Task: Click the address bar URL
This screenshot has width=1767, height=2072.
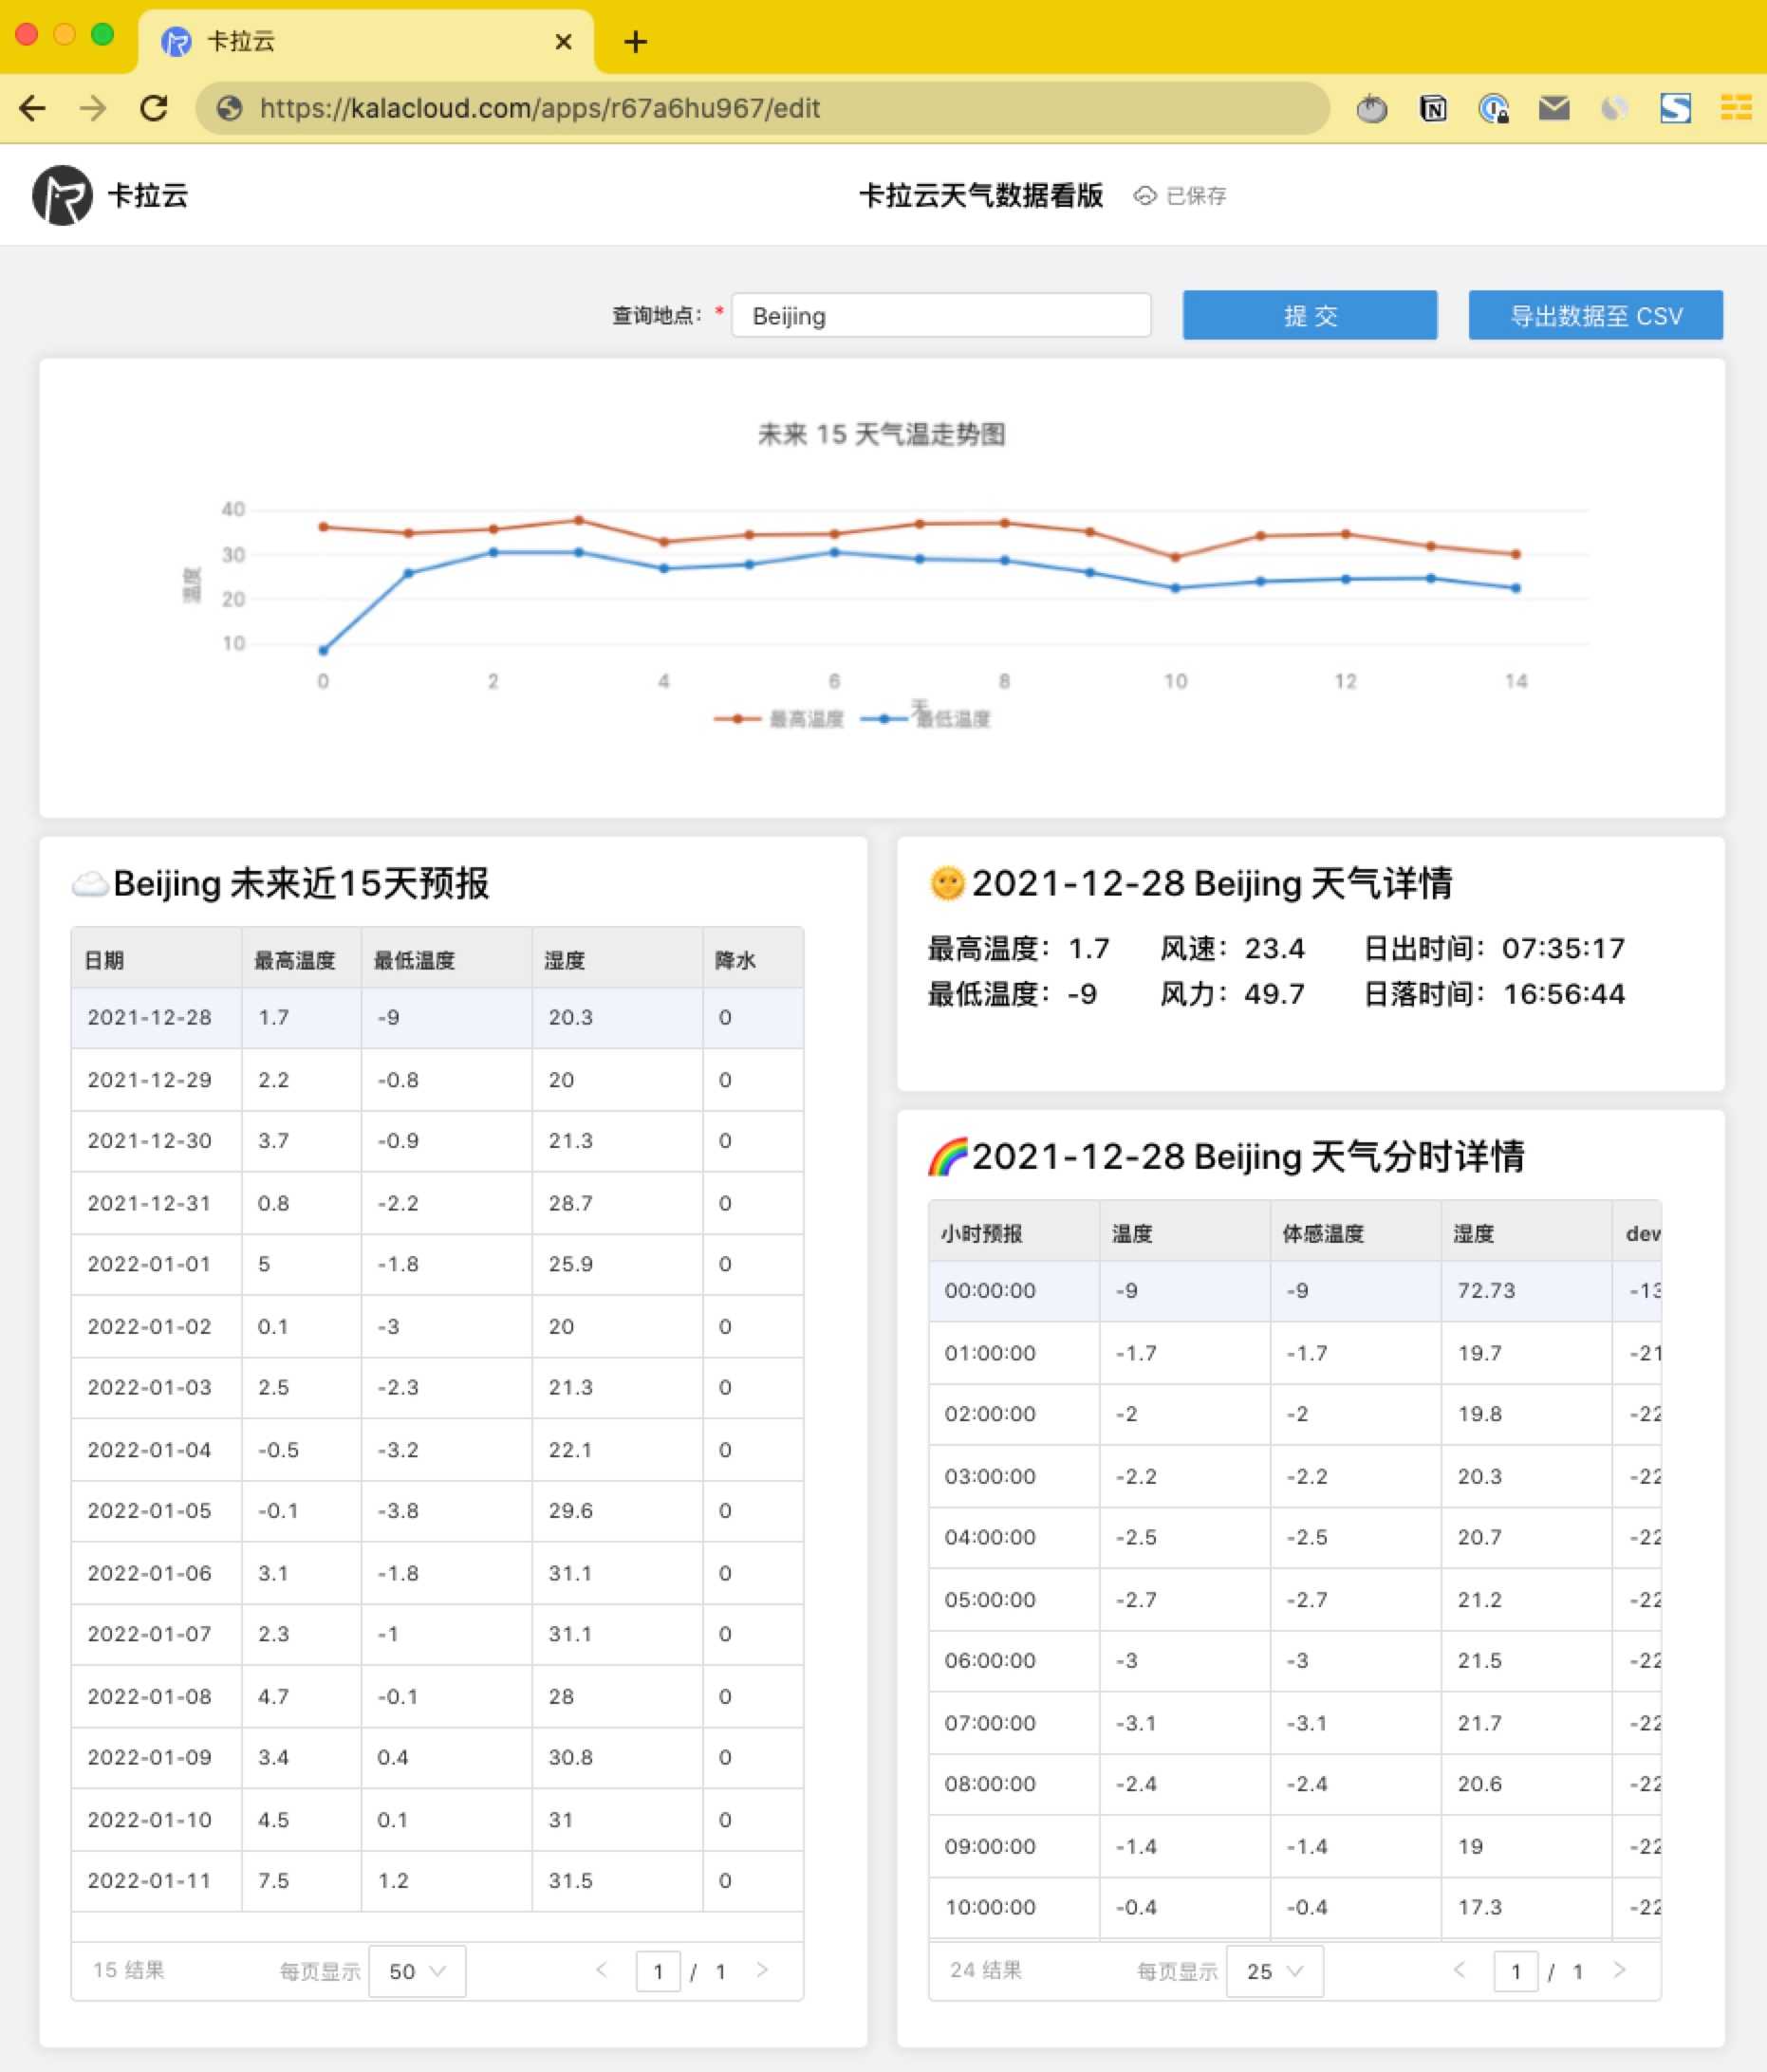Action: 540,108
